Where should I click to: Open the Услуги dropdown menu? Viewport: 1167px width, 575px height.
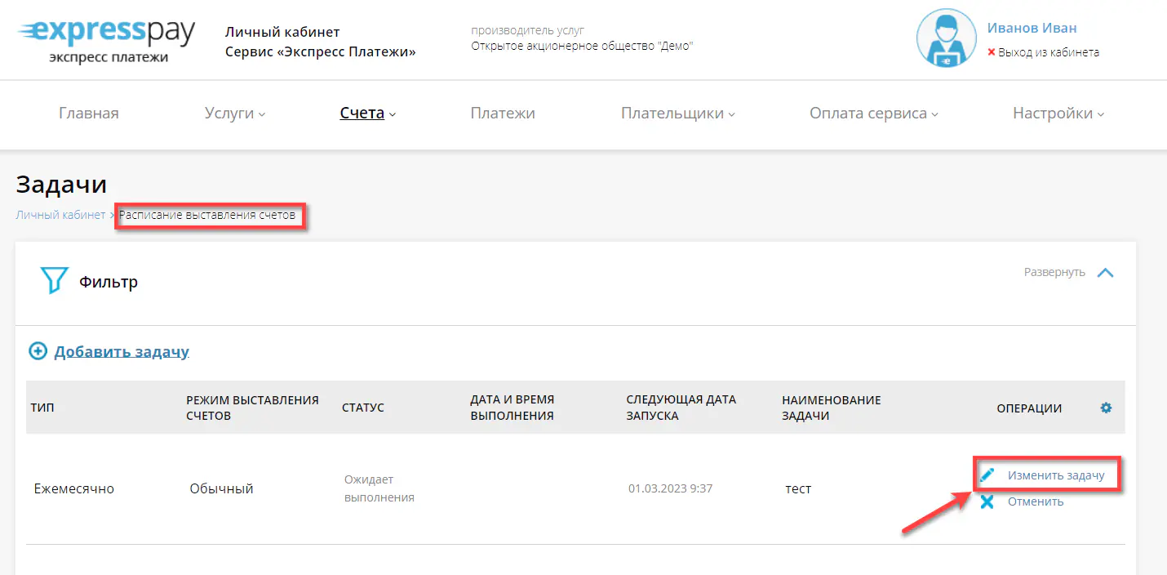click(235, 114)
